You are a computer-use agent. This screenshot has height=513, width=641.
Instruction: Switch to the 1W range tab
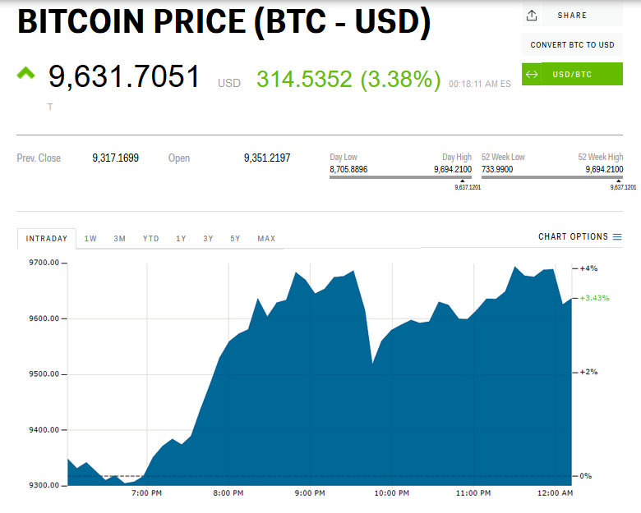90,239
